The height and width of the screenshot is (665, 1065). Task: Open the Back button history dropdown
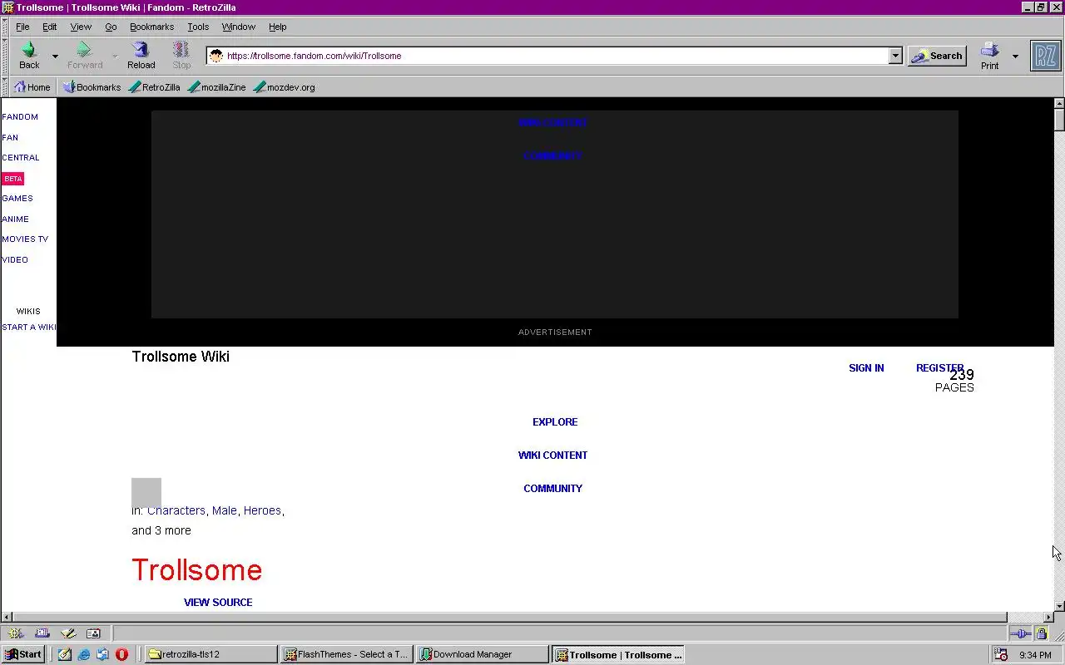[x=56, y=57]
